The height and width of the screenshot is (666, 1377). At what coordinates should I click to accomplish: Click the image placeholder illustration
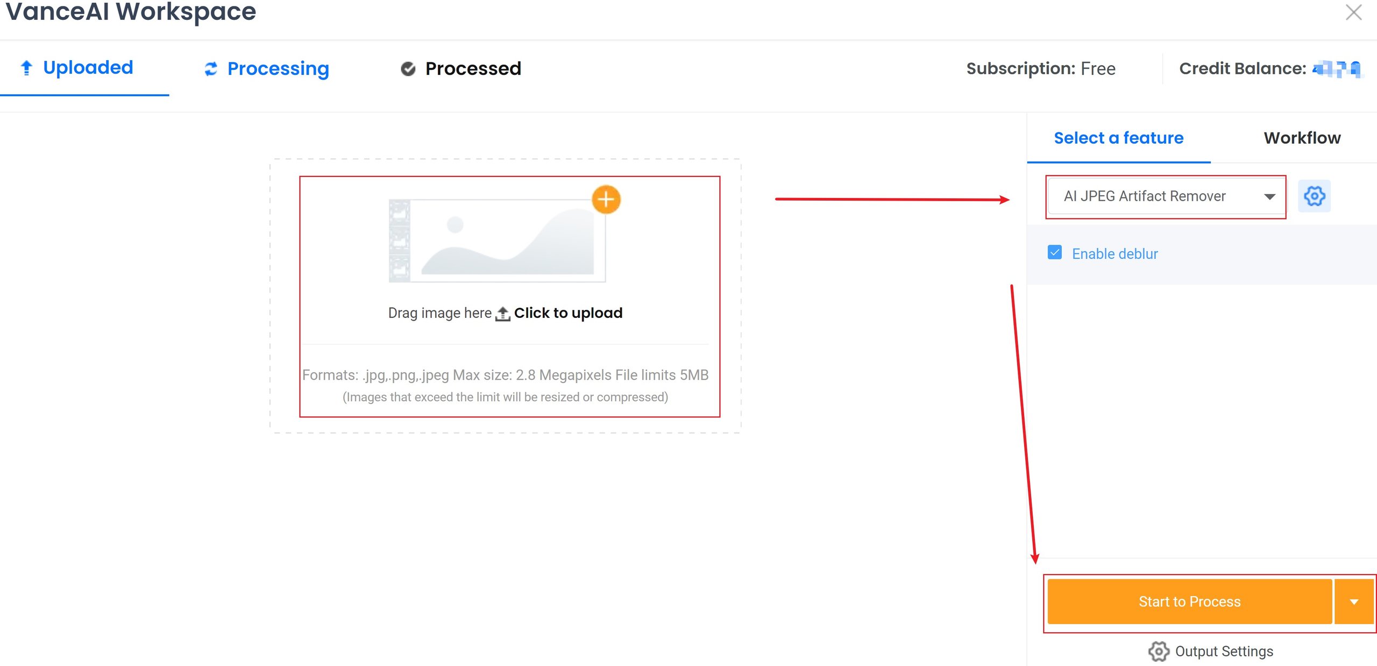pyautogui.click(x=497, y=240)
